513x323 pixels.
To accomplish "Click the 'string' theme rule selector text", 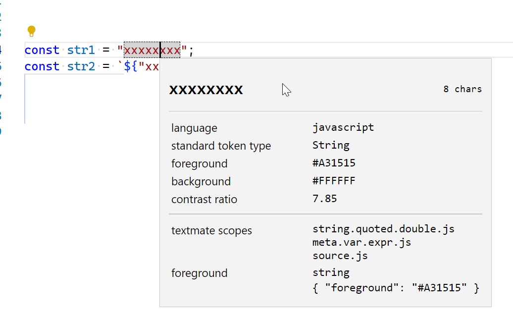I will 331,272.
